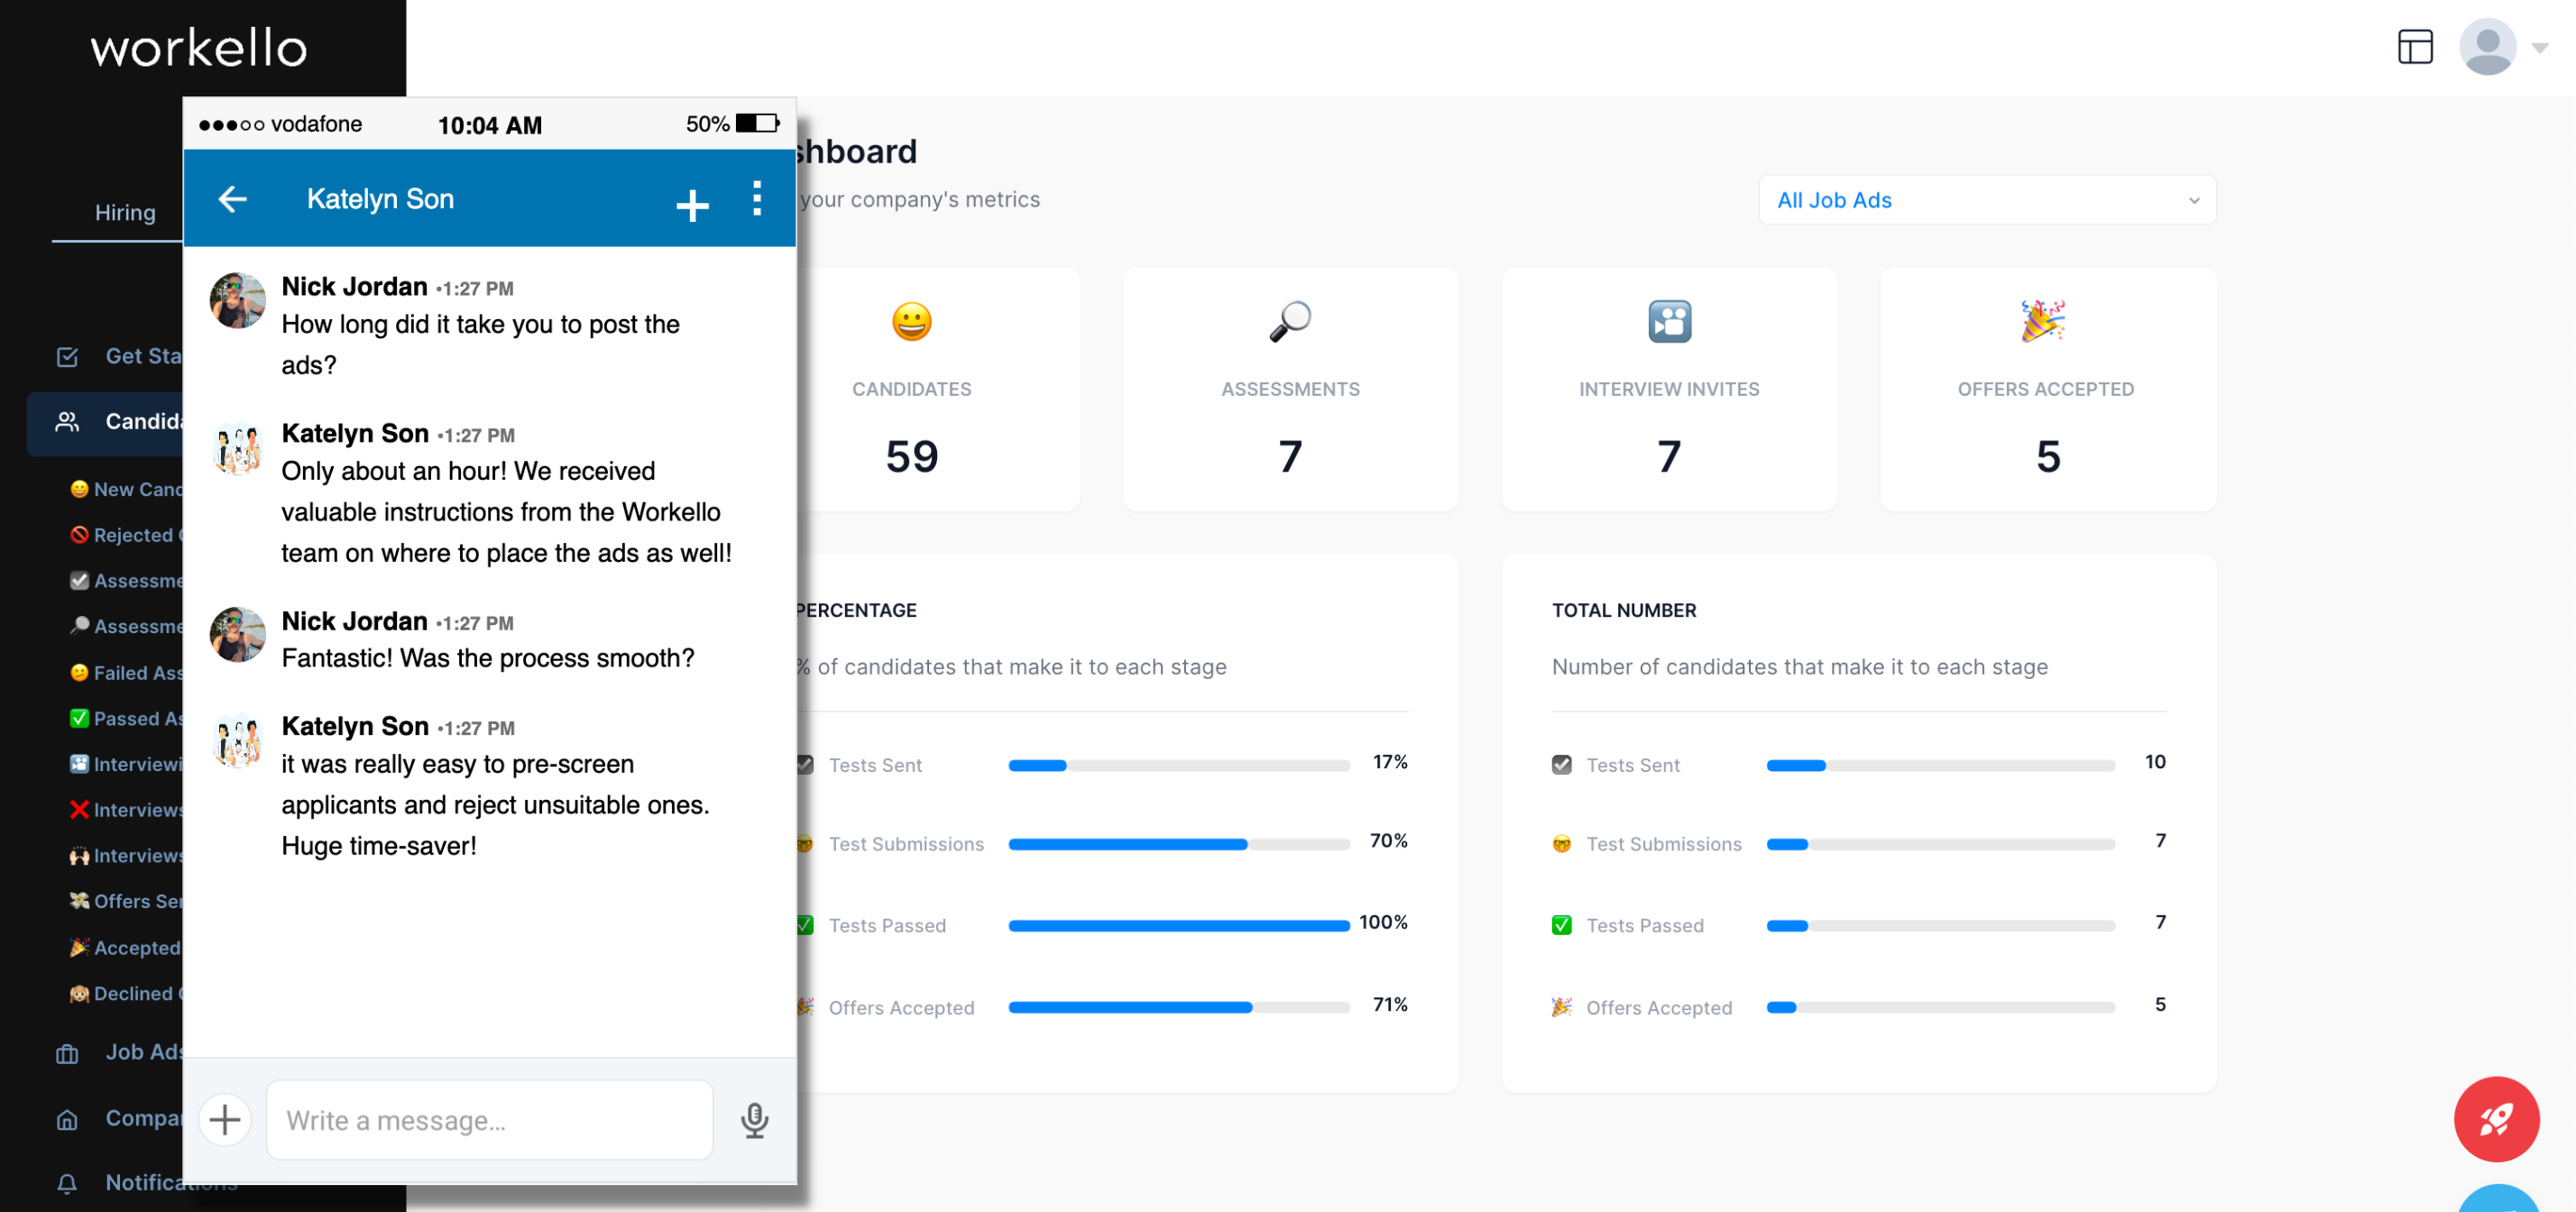
Task: Tap the round add-attachment plus button
Action: [225, 1119]
